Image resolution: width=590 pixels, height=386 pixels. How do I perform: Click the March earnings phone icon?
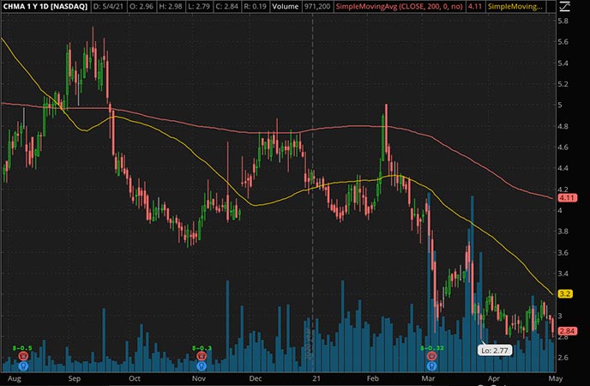[430, 355]
